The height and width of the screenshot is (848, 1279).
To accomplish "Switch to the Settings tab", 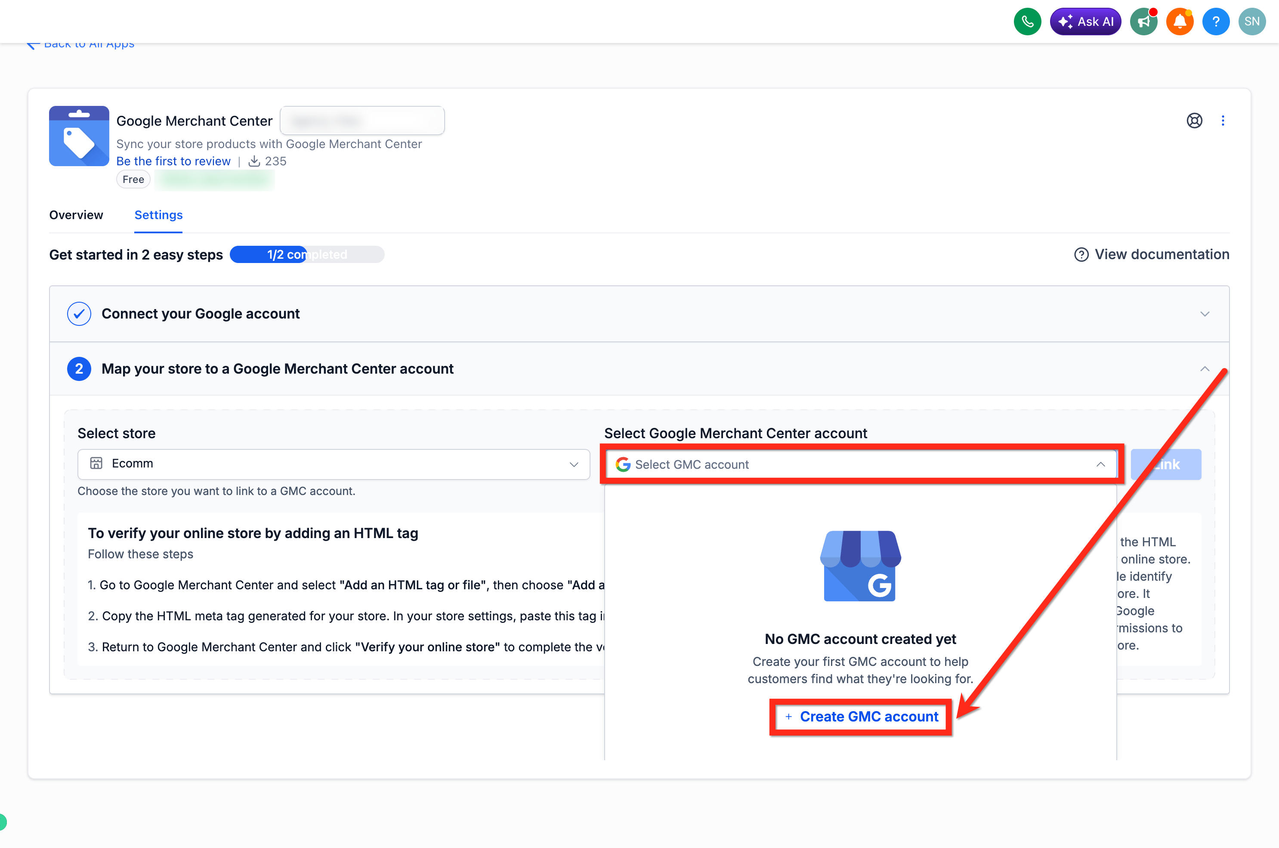I will pyautogui.click(x=158, y=215).
